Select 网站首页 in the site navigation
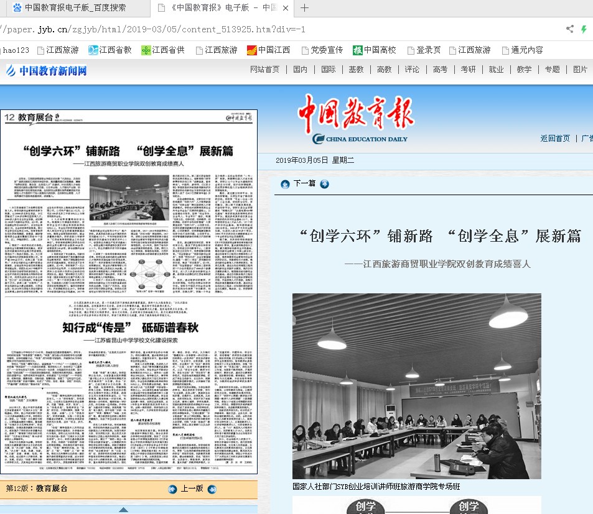The width and height of the screenshot is (593, 514). (x=264, y=70)
